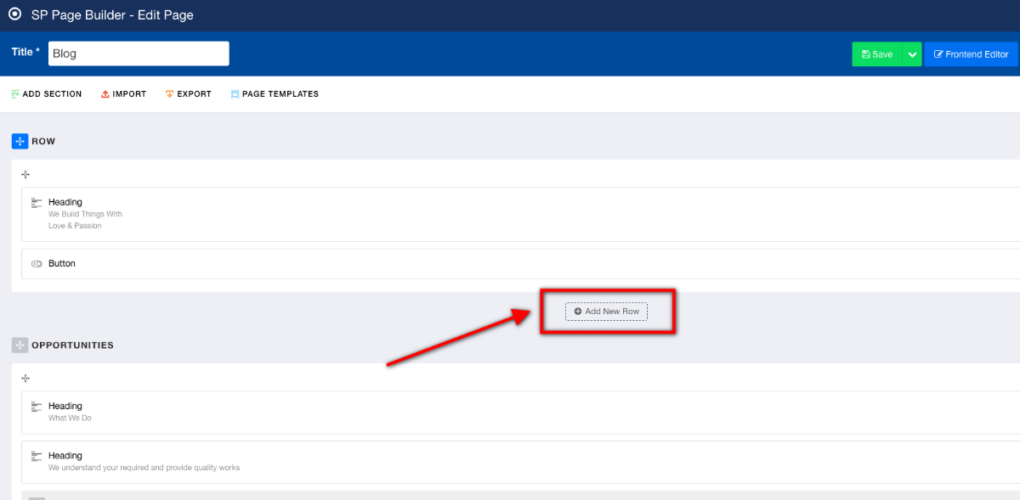The width and height of the screenshot is (1020, 500).
Task: Save the page with the green Save button
Action: click(x=876, y=53)
